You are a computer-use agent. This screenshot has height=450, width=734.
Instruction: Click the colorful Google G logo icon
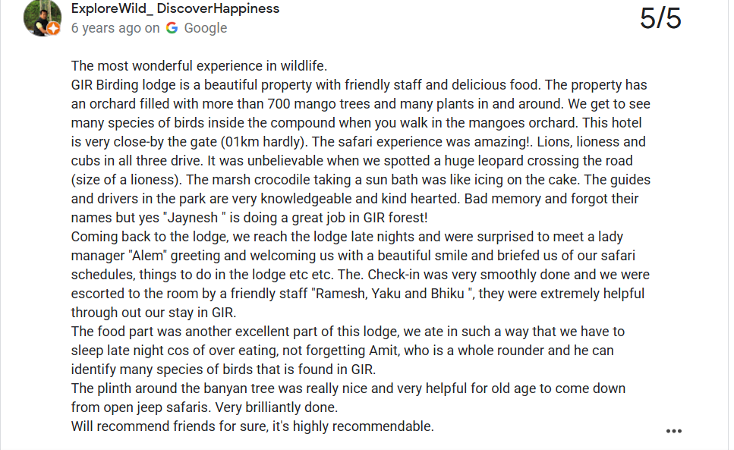(x=172, y=28)
